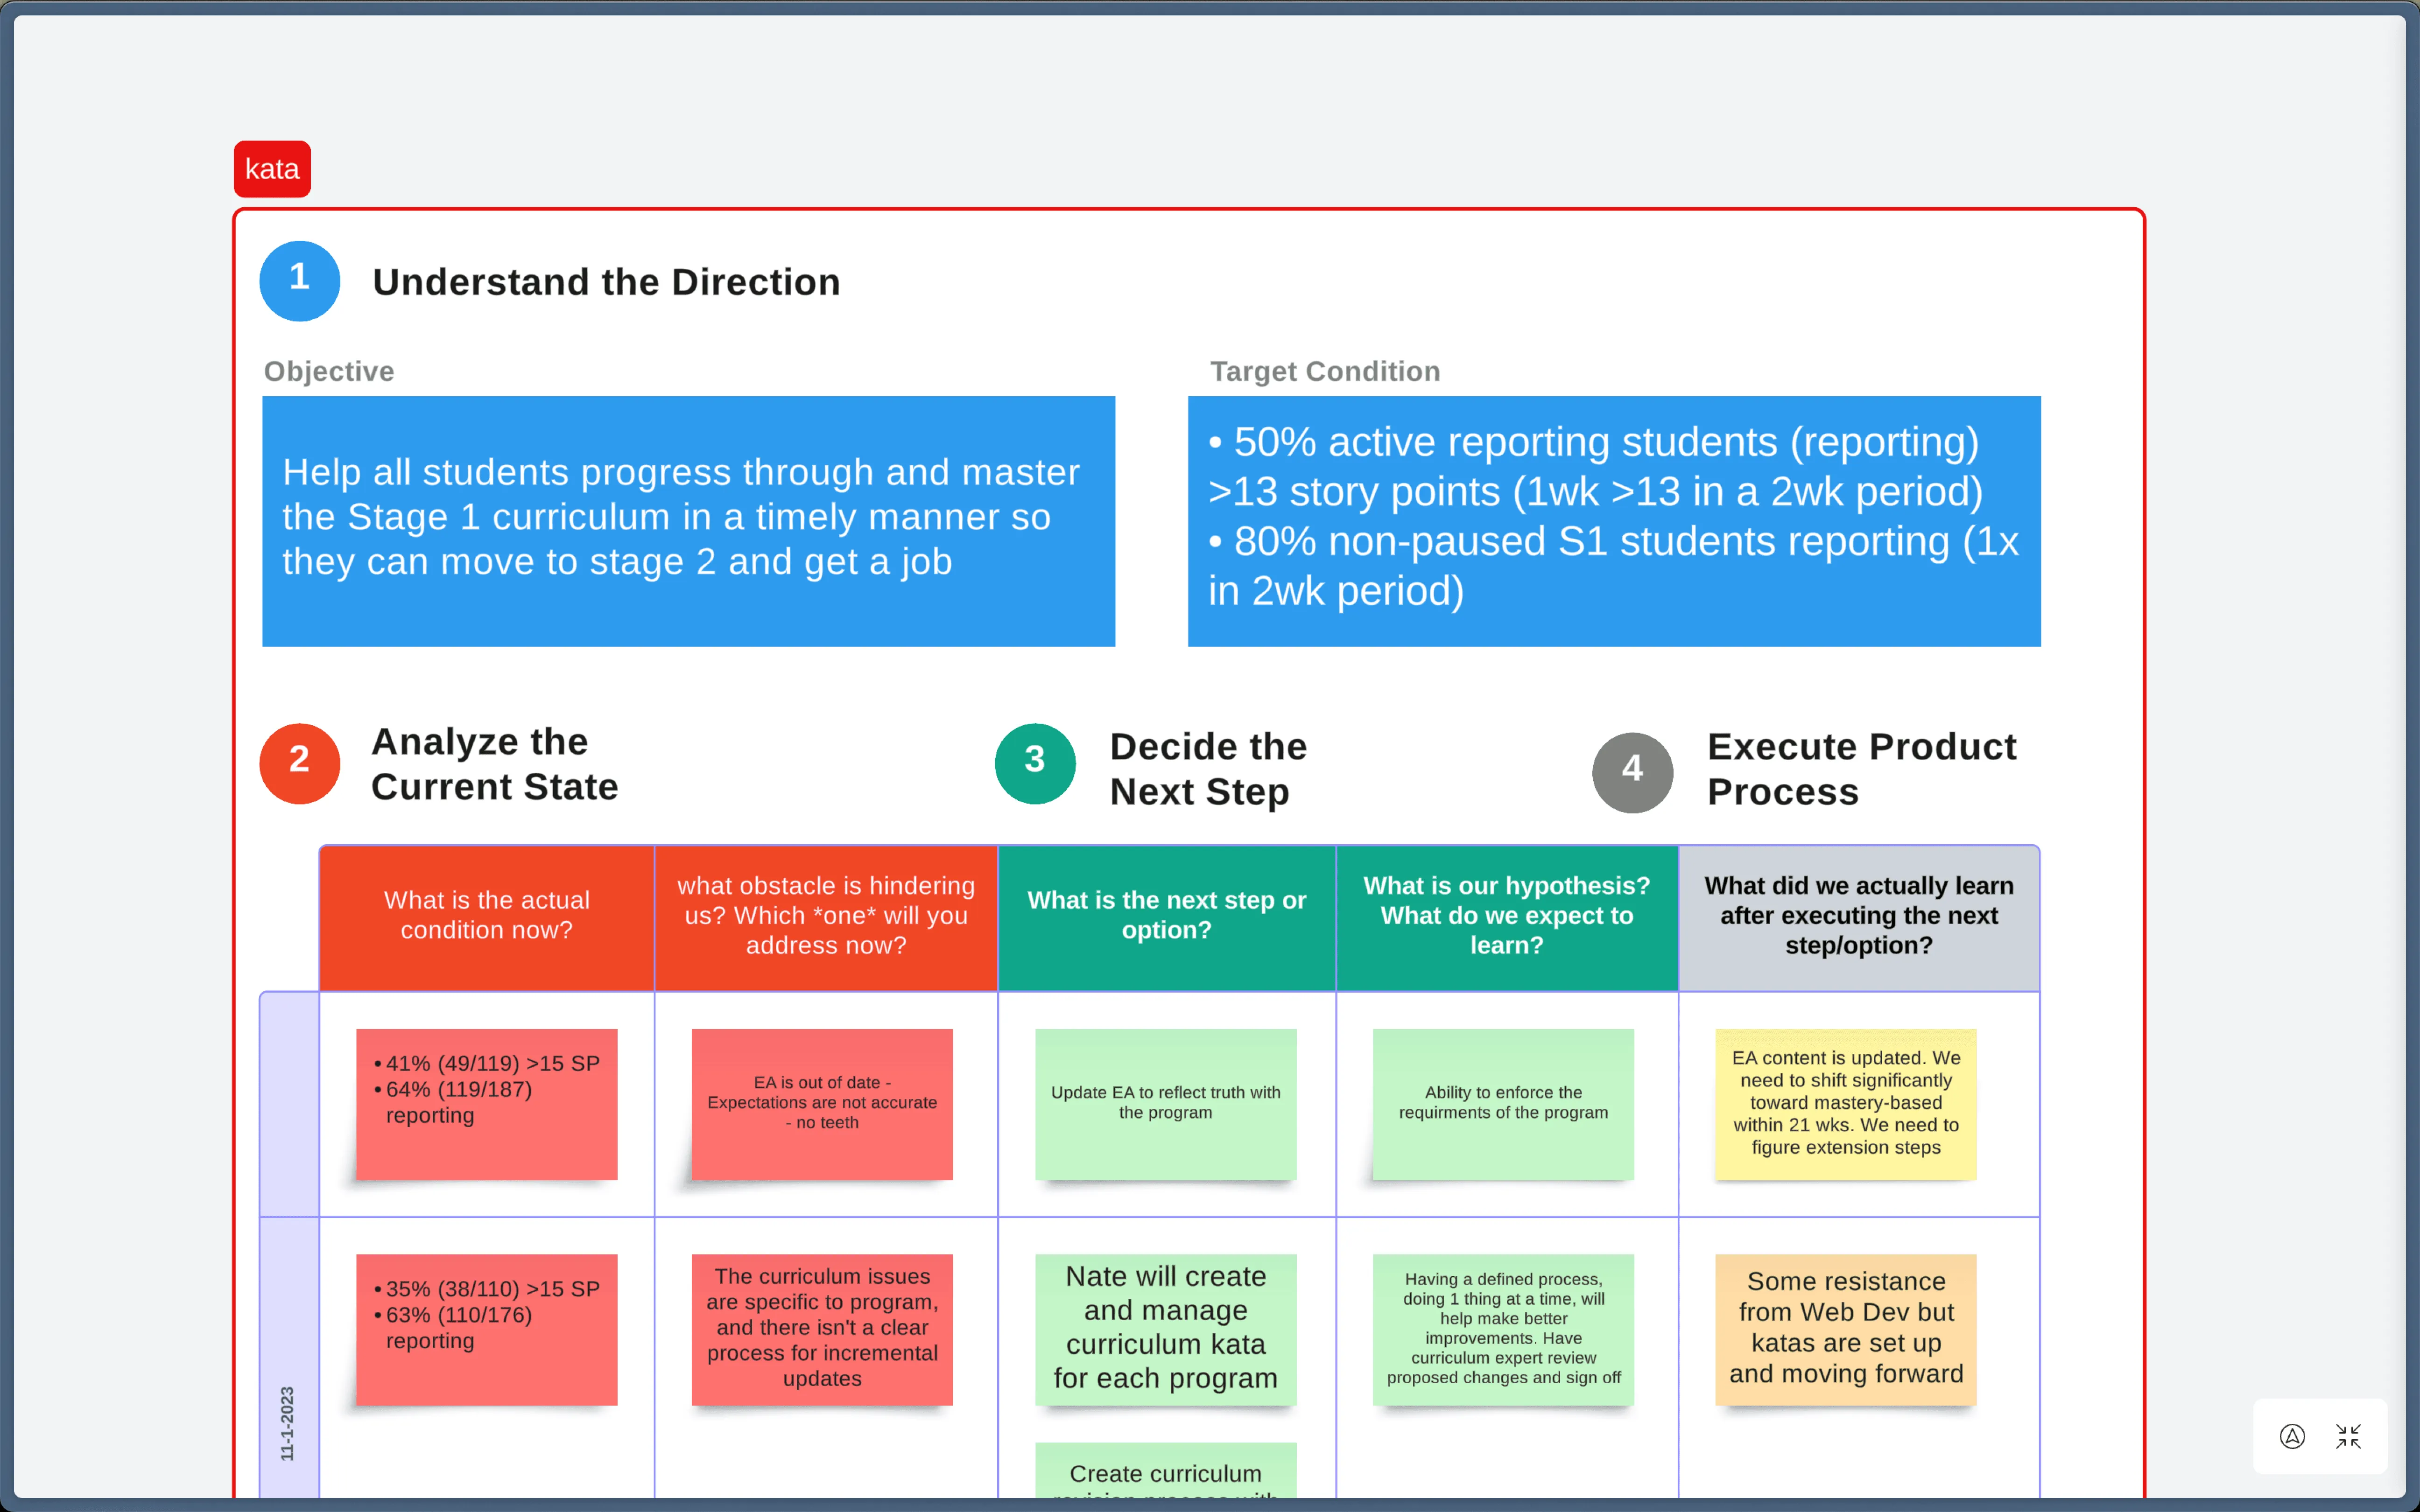Select the red 'kata' frame label
The height and width of the screenshot is (1512, 2420).
coord(272,169)
